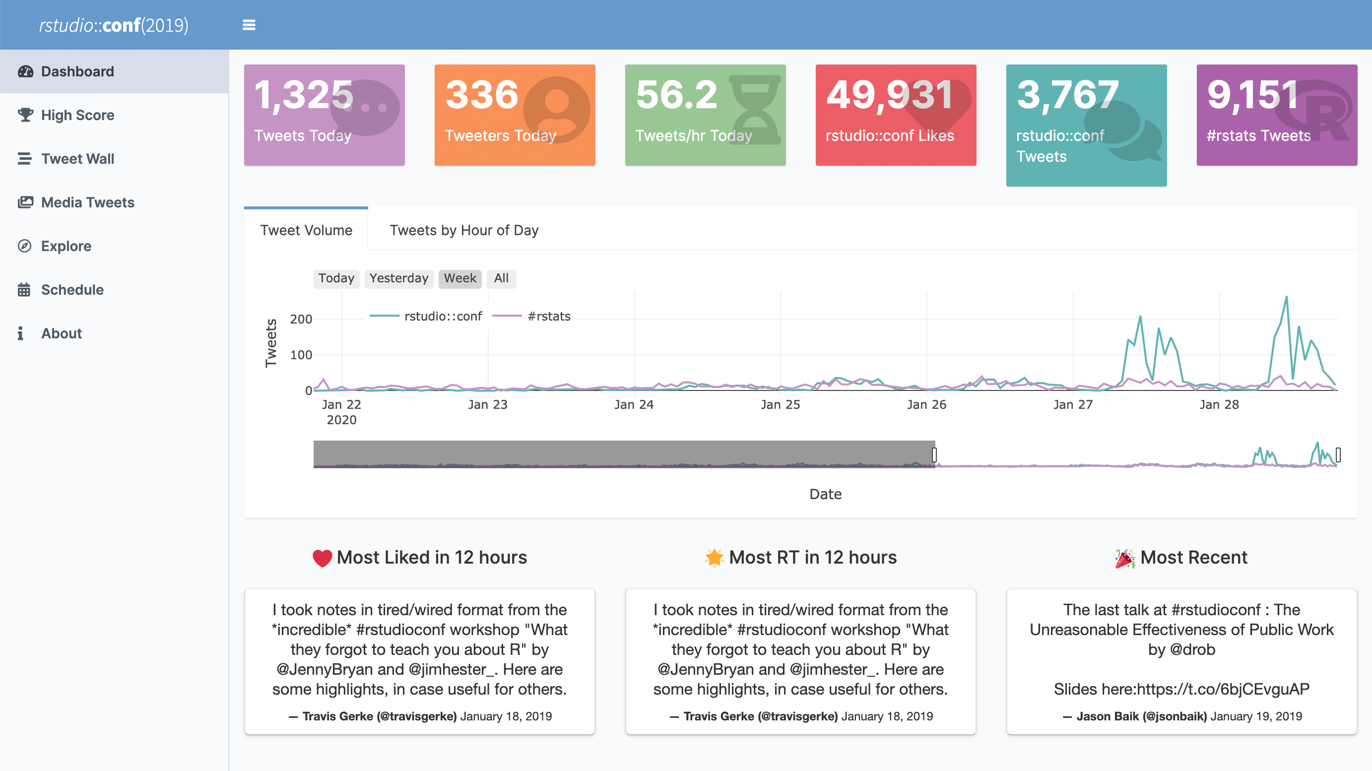Click the party popper emoji by Most Recent
Screen dimensions: 1372x771
click(1125, 559)
